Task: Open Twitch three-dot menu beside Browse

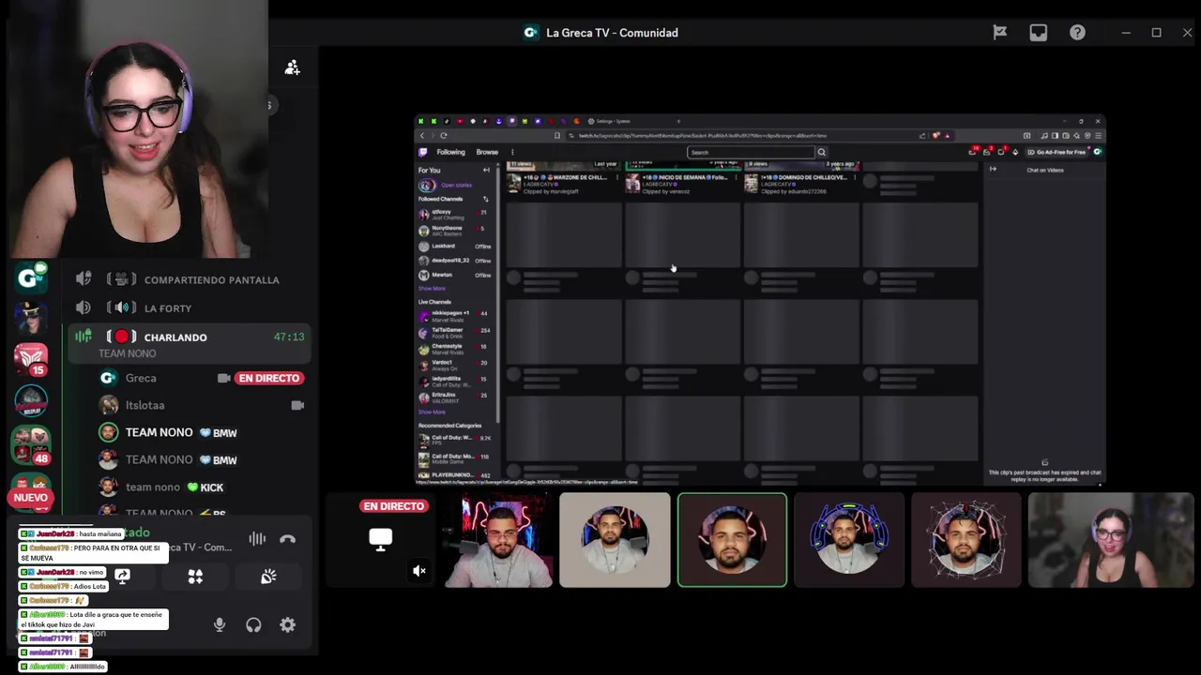Action: (x=512, y=152)
